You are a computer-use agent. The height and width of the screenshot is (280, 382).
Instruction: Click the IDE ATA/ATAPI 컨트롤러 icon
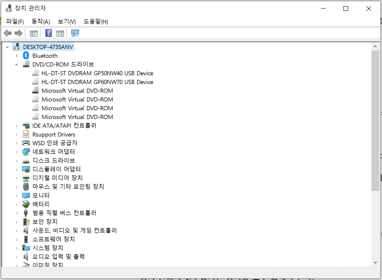point(26,126)
